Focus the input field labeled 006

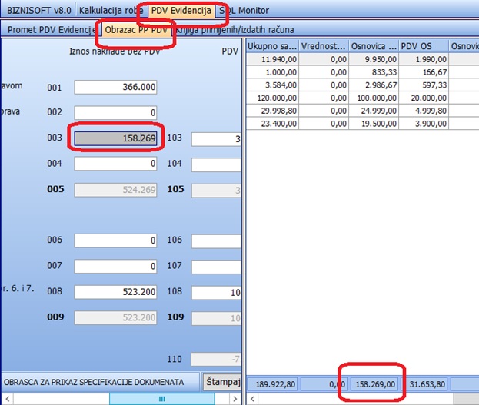tap(117, 241)
